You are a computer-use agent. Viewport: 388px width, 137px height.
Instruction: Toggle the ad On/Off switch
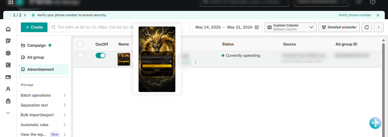point(100,55)
